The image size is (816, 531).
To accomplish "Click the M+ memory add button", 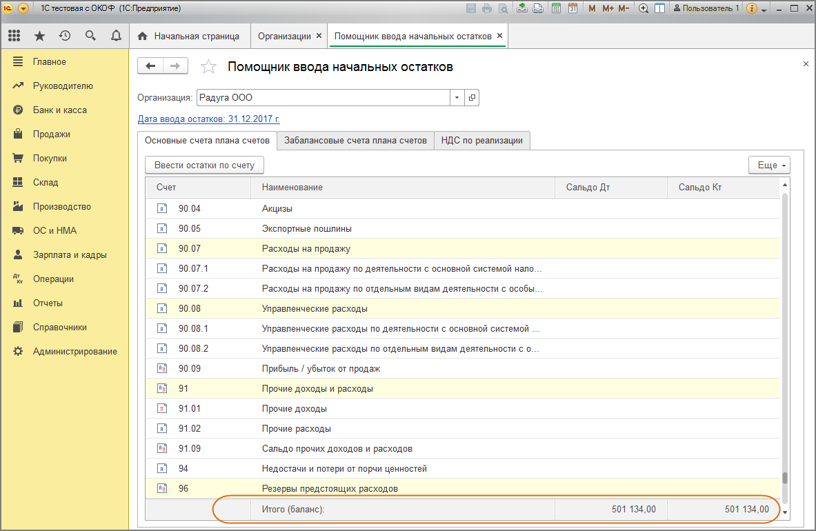I will click(x=608, y=8).
